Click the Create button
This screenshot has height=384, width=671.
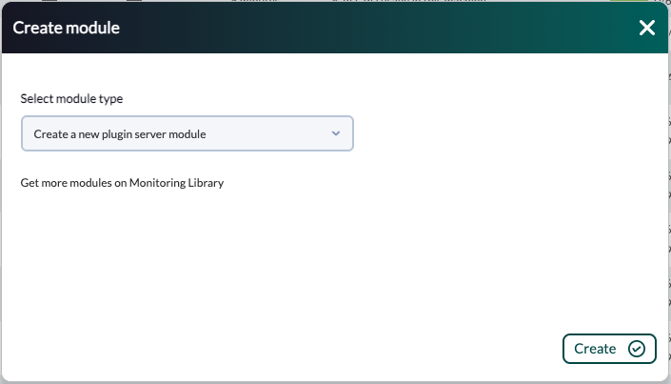pyautogui.click(x=609, y=349)
